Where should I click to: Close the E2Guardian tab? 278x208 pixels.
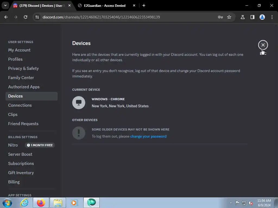[134, 5]
